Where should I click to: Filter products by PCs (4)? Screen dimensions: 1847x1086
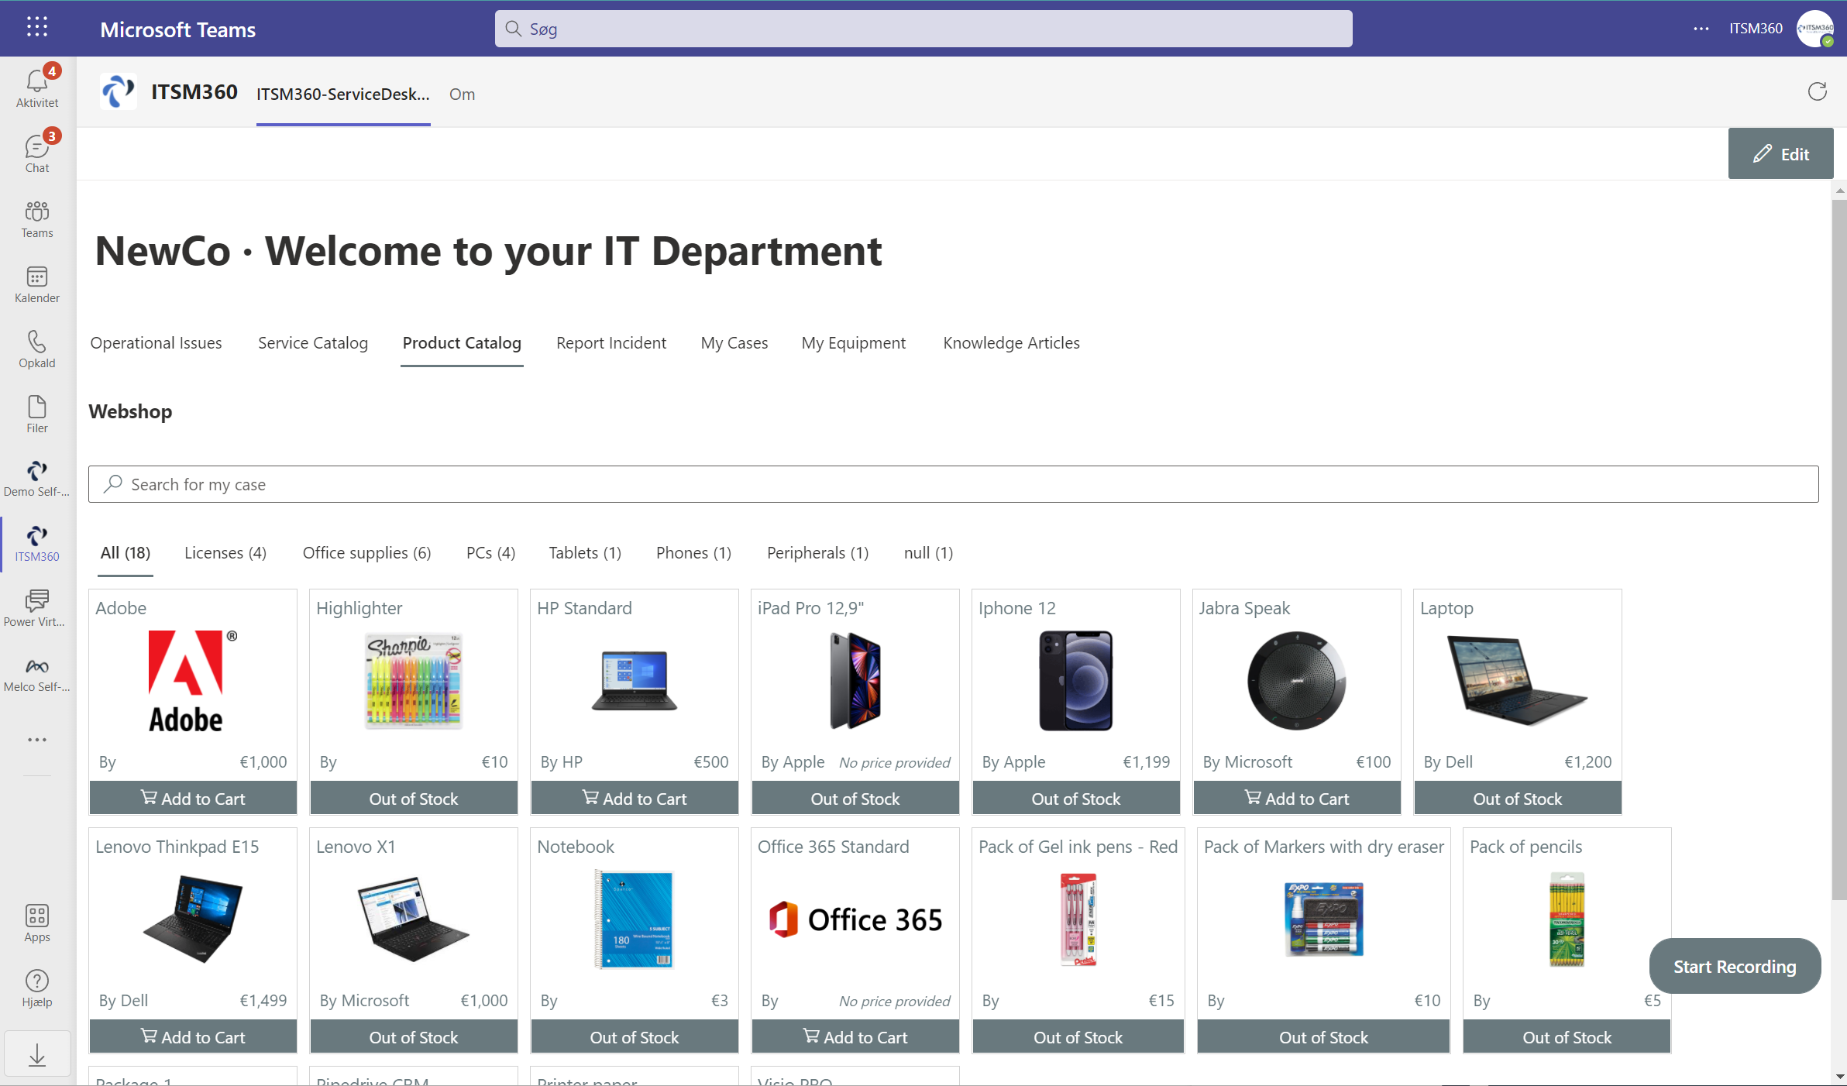[x=490, y=553]
